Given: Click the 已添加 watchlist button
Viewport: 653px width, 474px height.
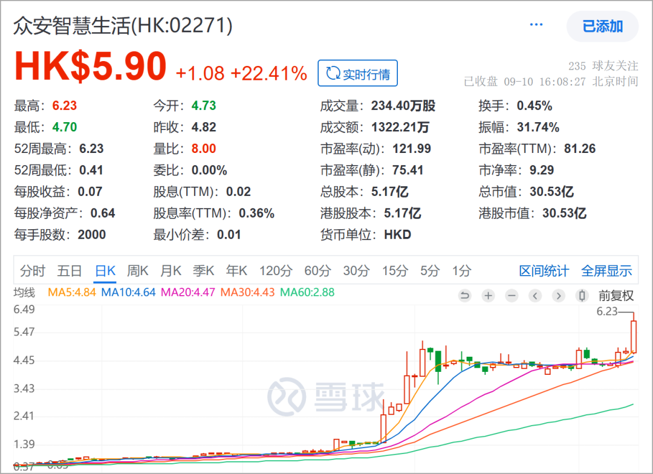Looking at the screenshot, I should [602, 26].
